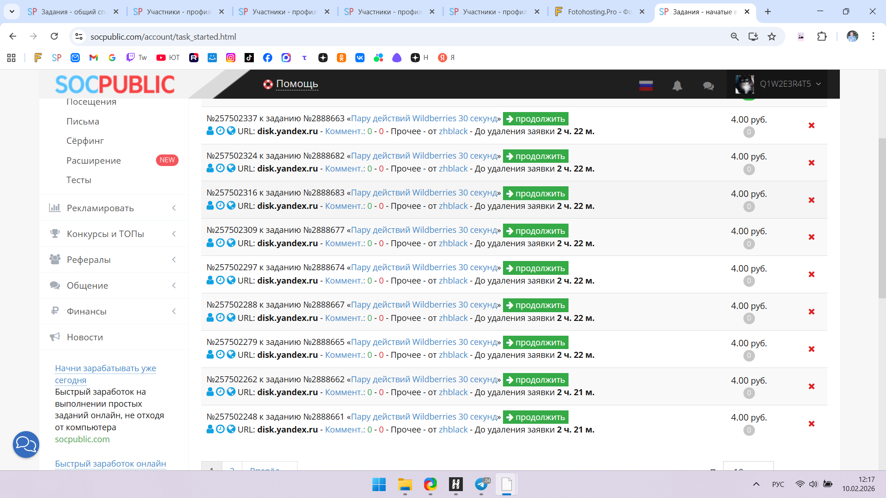Viewport: 886px width, 498px height.
Task: Open the Q1W2E3R4T5 user dropdown
Action: pyautogui.click(x=784, y=84)
